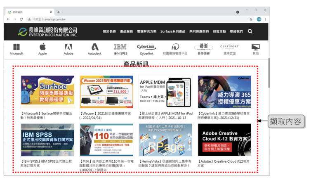Open the Surface 開學季 news thumbnail
Viewport: 311px width, 178px height.
(47, 92)
